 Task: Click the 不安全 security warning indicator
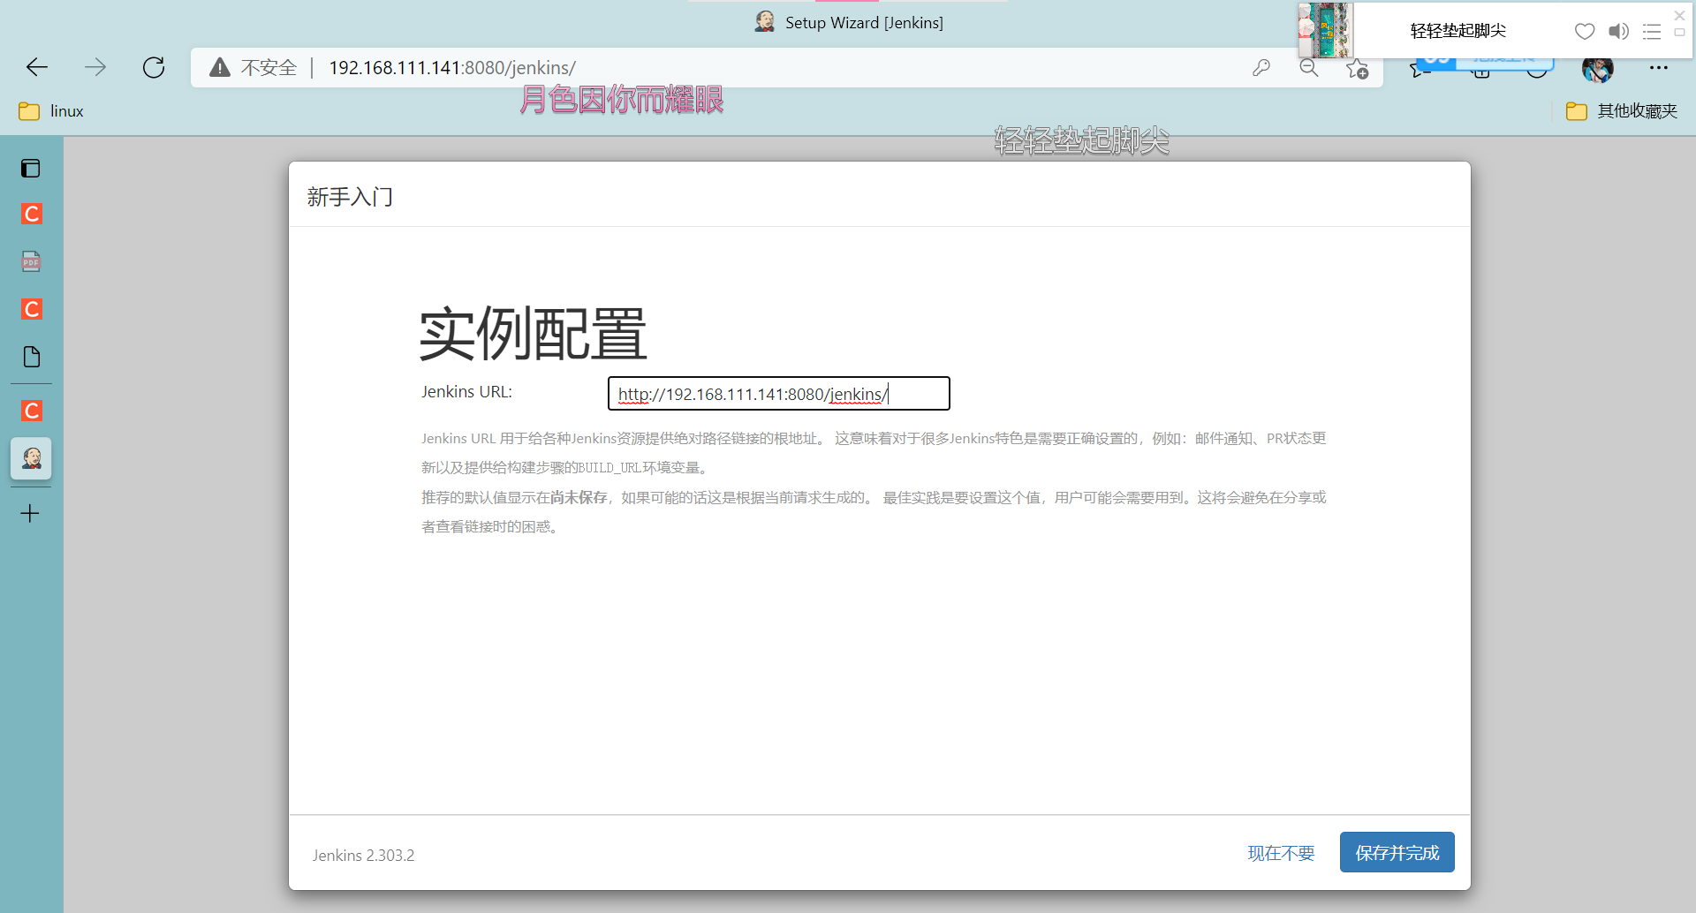coord(254,68)
